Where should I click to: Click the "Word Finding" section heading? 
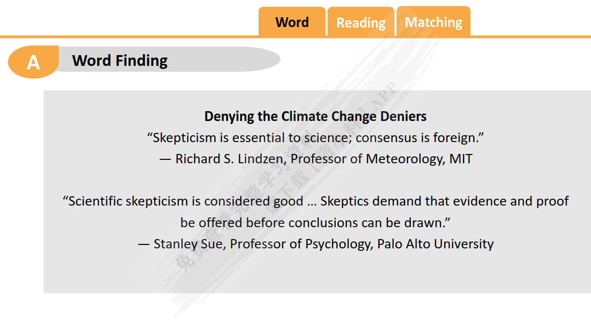tap(120, 60)
